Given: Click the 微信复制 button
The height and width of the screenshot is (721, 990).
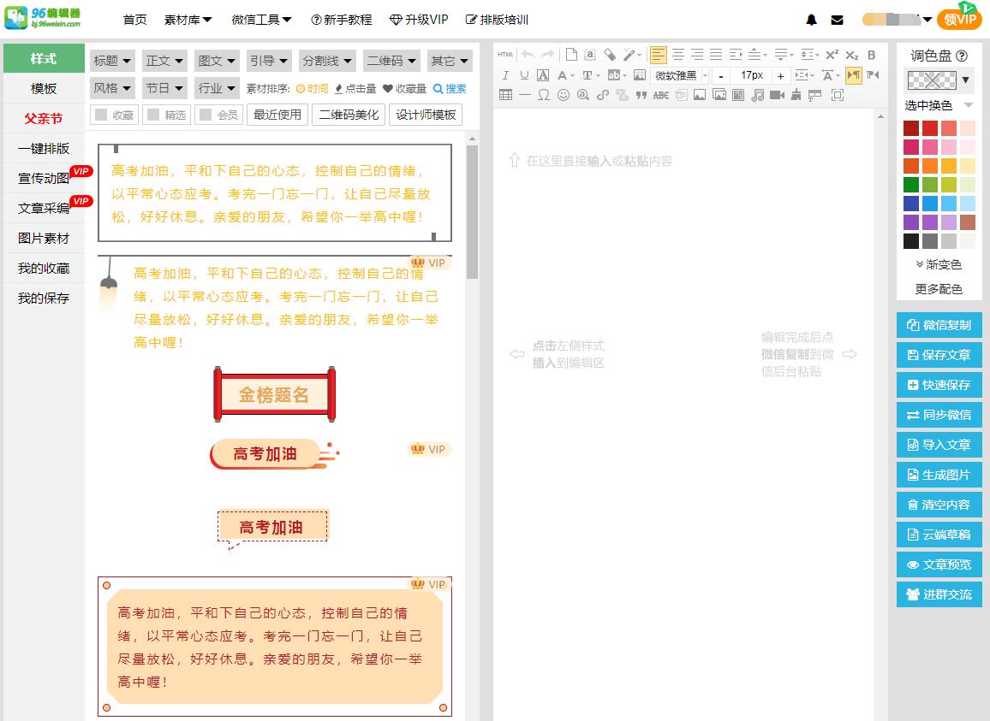Looking at the screenshot, I should [939, 325].
